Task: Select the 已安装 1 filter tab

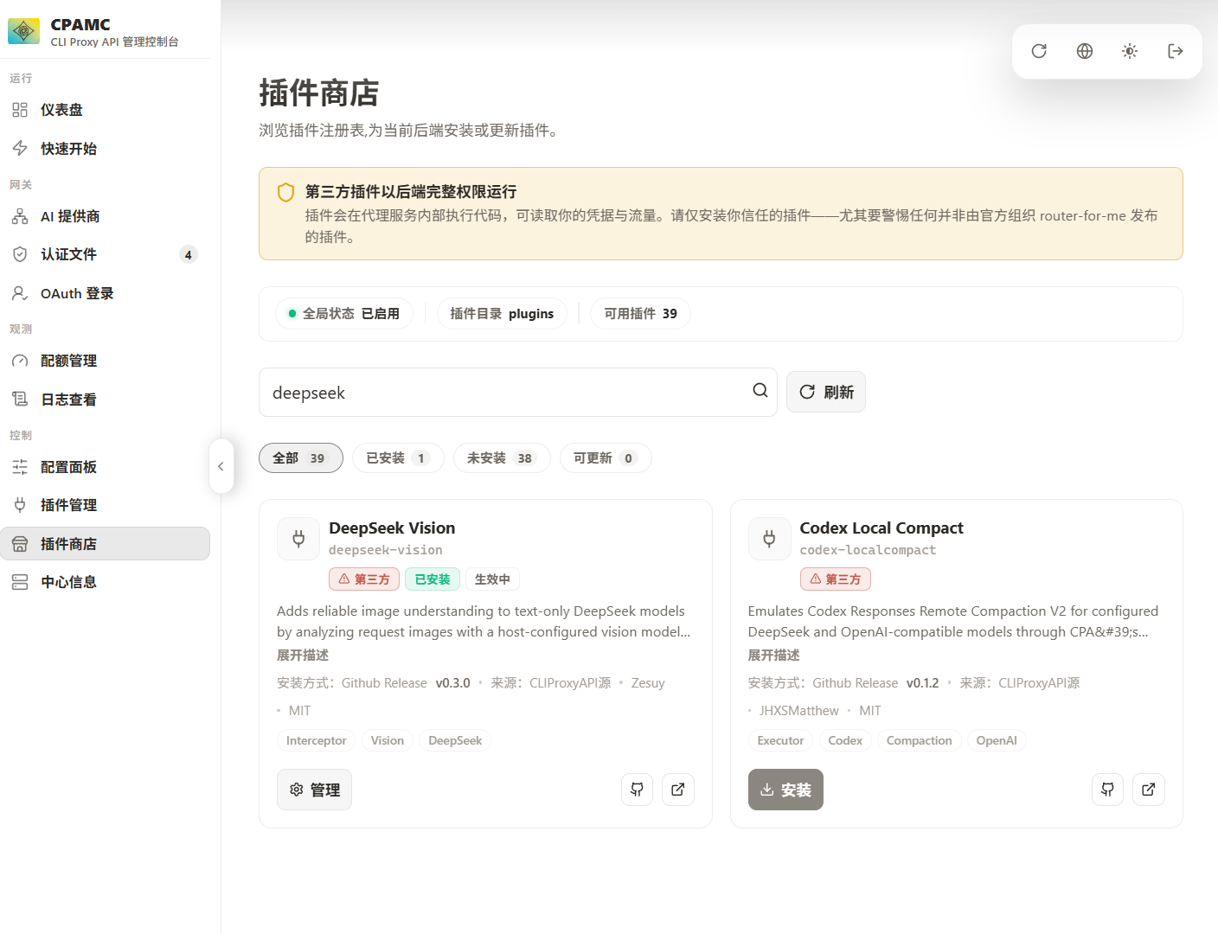Action: pyautogui.click(x=398, y=458)
